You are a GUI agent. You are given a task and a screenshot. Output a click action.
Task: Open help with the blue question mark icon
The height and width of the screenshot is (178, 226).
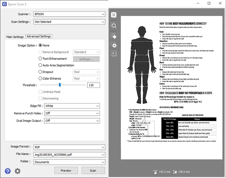pyautogui.click(x=8, y=171)
